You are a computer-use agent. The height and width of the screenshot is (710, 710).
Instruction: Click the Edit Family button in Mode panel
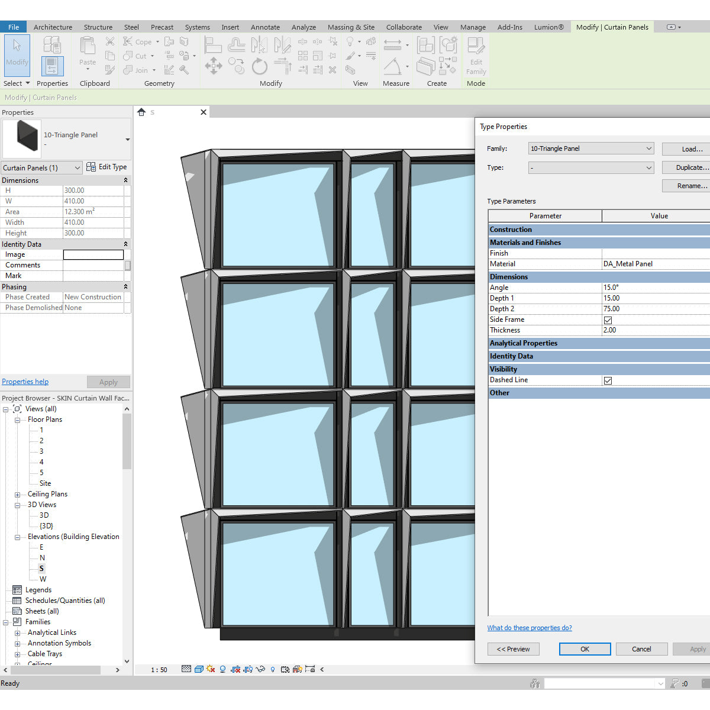(x=476, y=56)
